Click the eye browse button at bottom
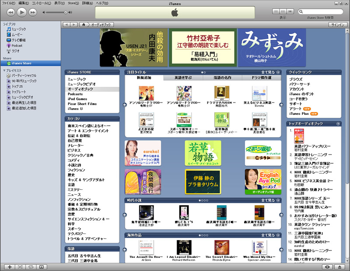350x271 pixels. tap(327, 267)
